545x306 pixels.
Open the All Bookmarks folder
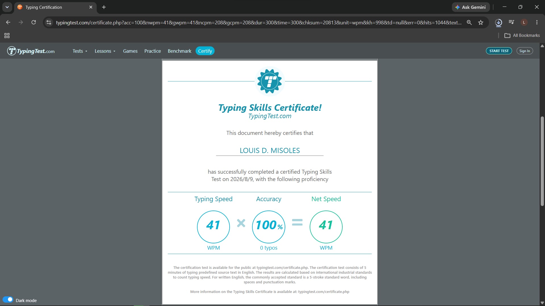coord(522,35)
